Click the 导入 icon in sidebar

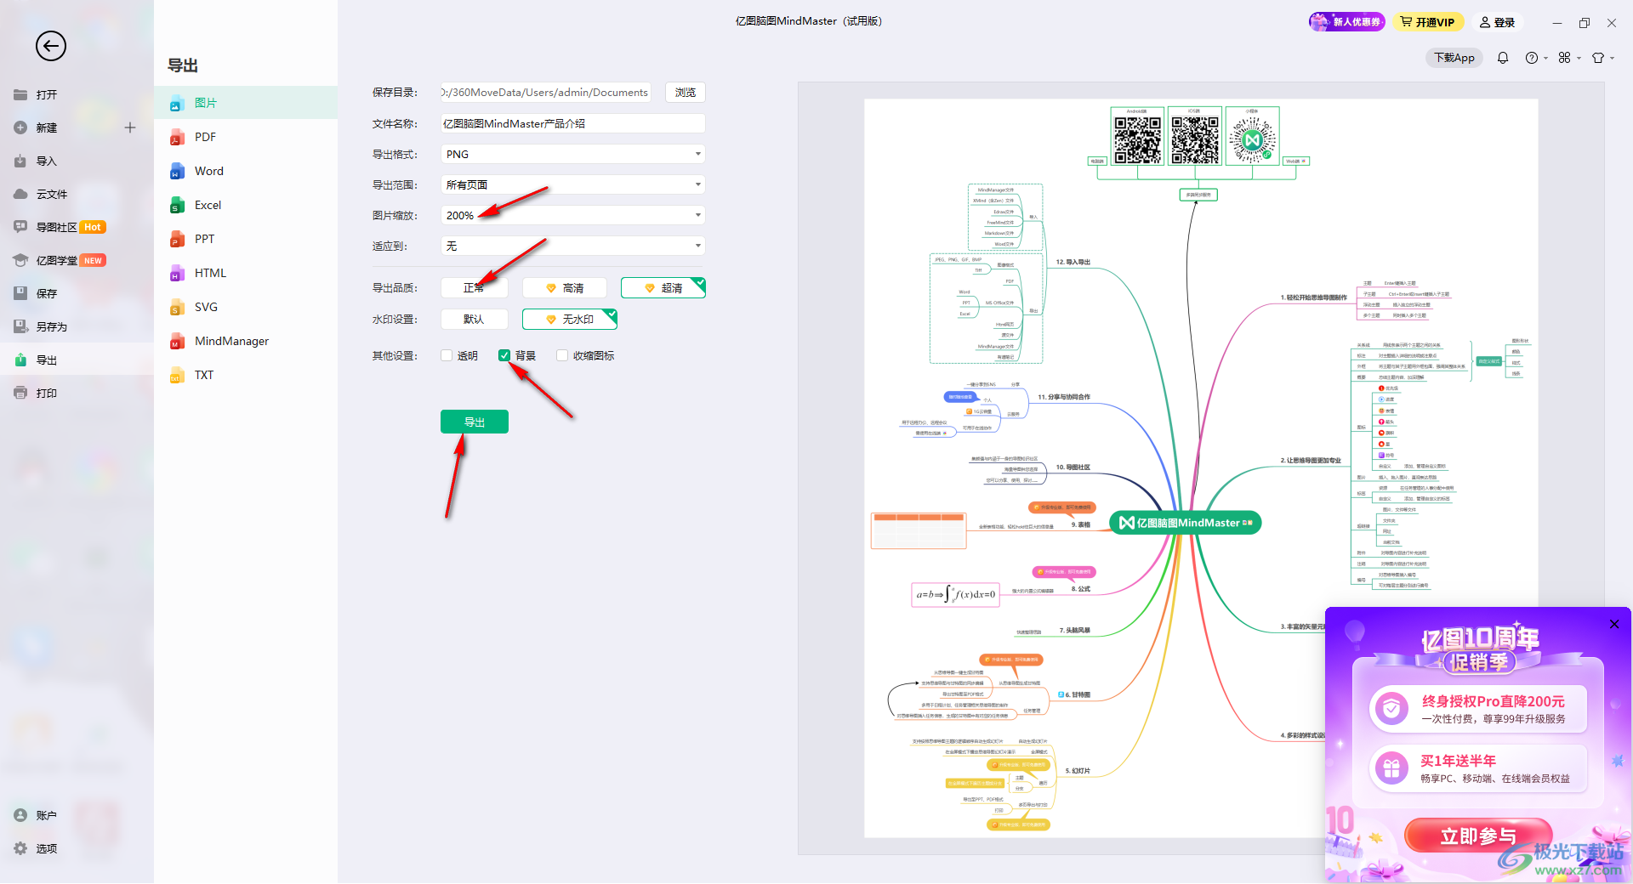point(20,161)
